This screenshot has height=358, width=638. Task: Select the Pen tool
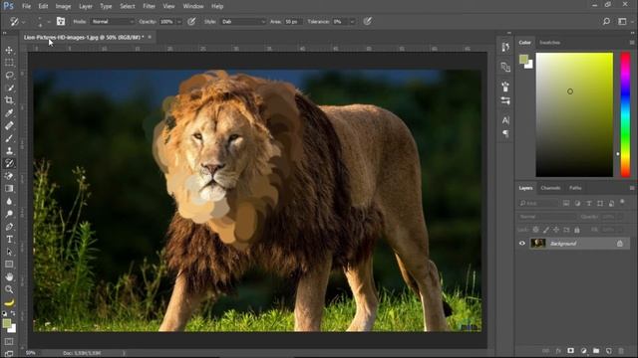pos(9,227)
